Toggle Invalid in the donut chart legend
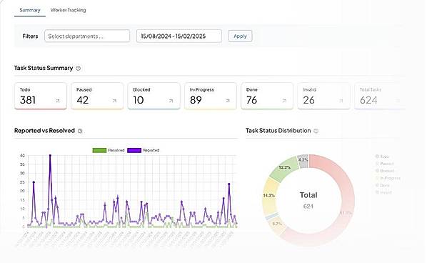This screenshot has height=263, width=427. 383,192
